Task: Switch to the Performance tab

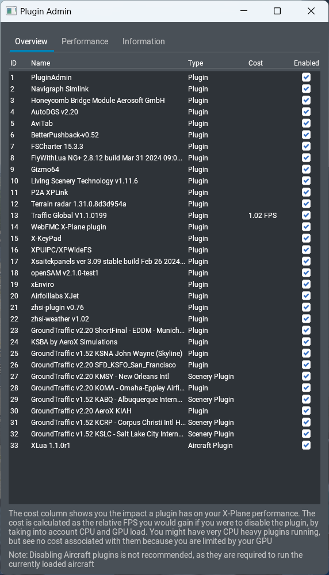Action: pyautogui.click(x=85, y=41)
